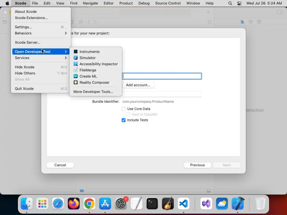Expand the Behaviors submenu
The height and width of the screenshot is (215, 287).
(41, 33)
